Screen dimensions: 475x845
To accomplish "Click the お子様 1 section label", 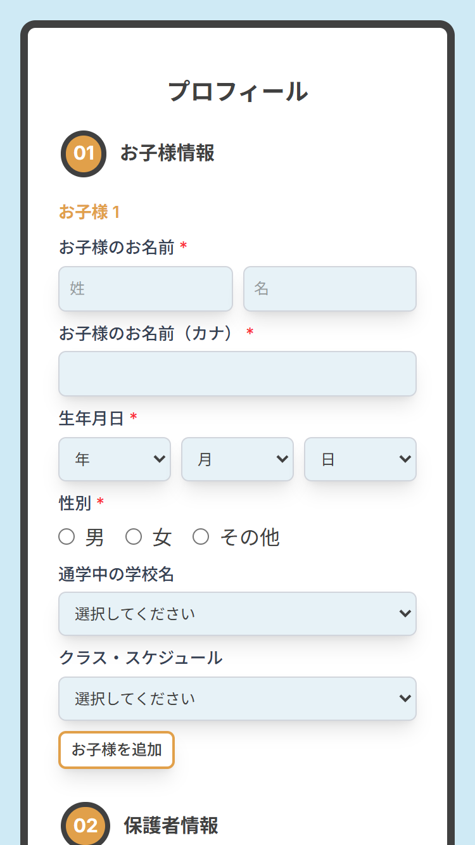I will (x=89, y=210).
